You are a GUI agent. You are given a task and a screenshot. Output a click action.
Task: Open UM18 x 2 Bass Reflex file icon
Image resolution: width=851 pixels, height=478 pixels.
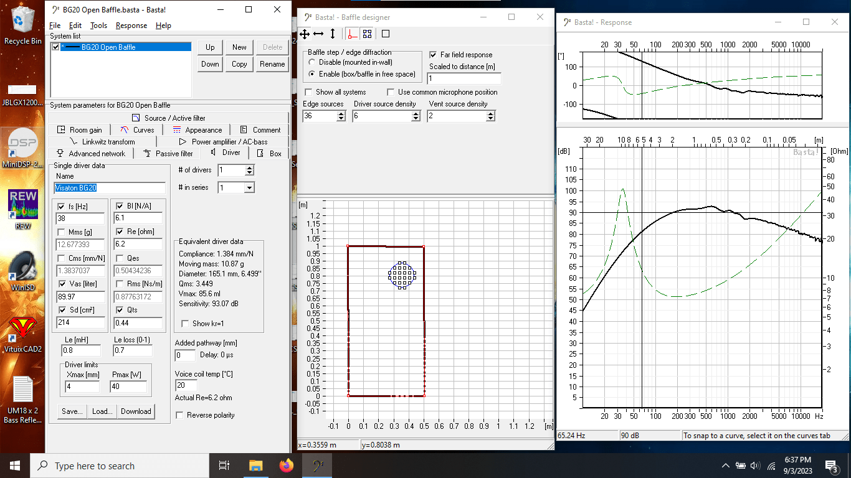23,400
